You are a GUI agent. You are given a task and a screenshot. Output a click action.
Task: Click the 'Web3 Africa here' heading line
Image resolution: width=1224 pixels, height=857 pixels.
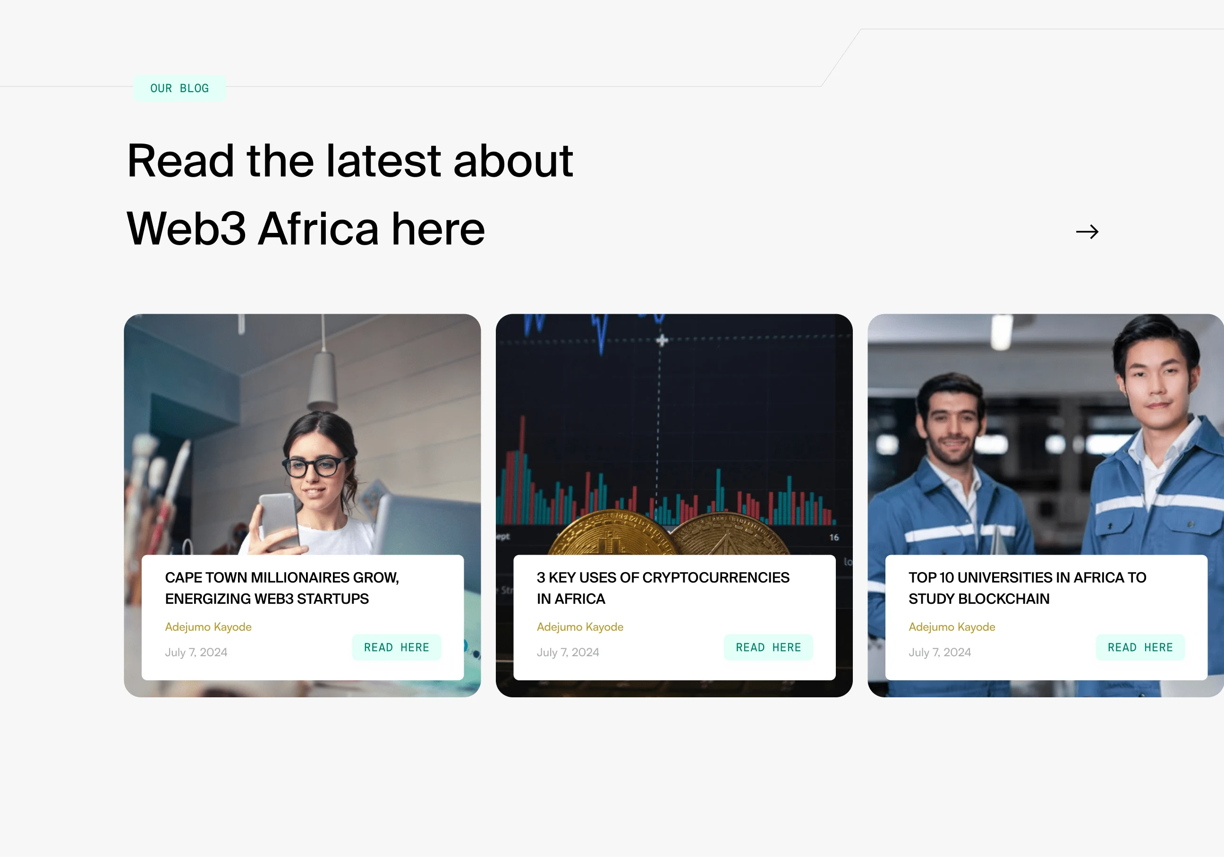(306, 229)
